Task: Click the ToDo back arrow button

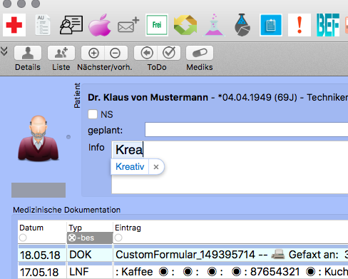Action: pyautogui.click(x=146, y=53)
